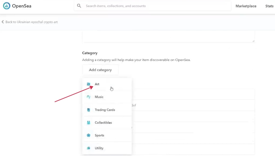The height and width of the screenshot is (156, 275).
Task: Open the Marketplace nav link
Action: pyautogui.click(x=246, y=6)
